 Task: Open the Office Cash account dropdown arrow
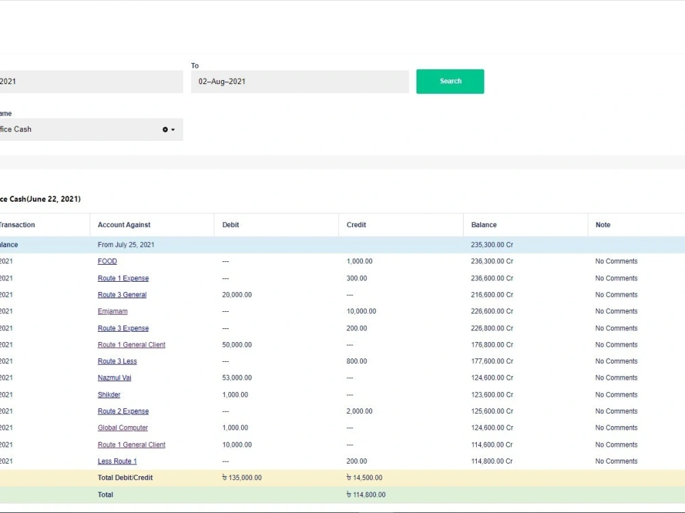[x=173, y=129]
